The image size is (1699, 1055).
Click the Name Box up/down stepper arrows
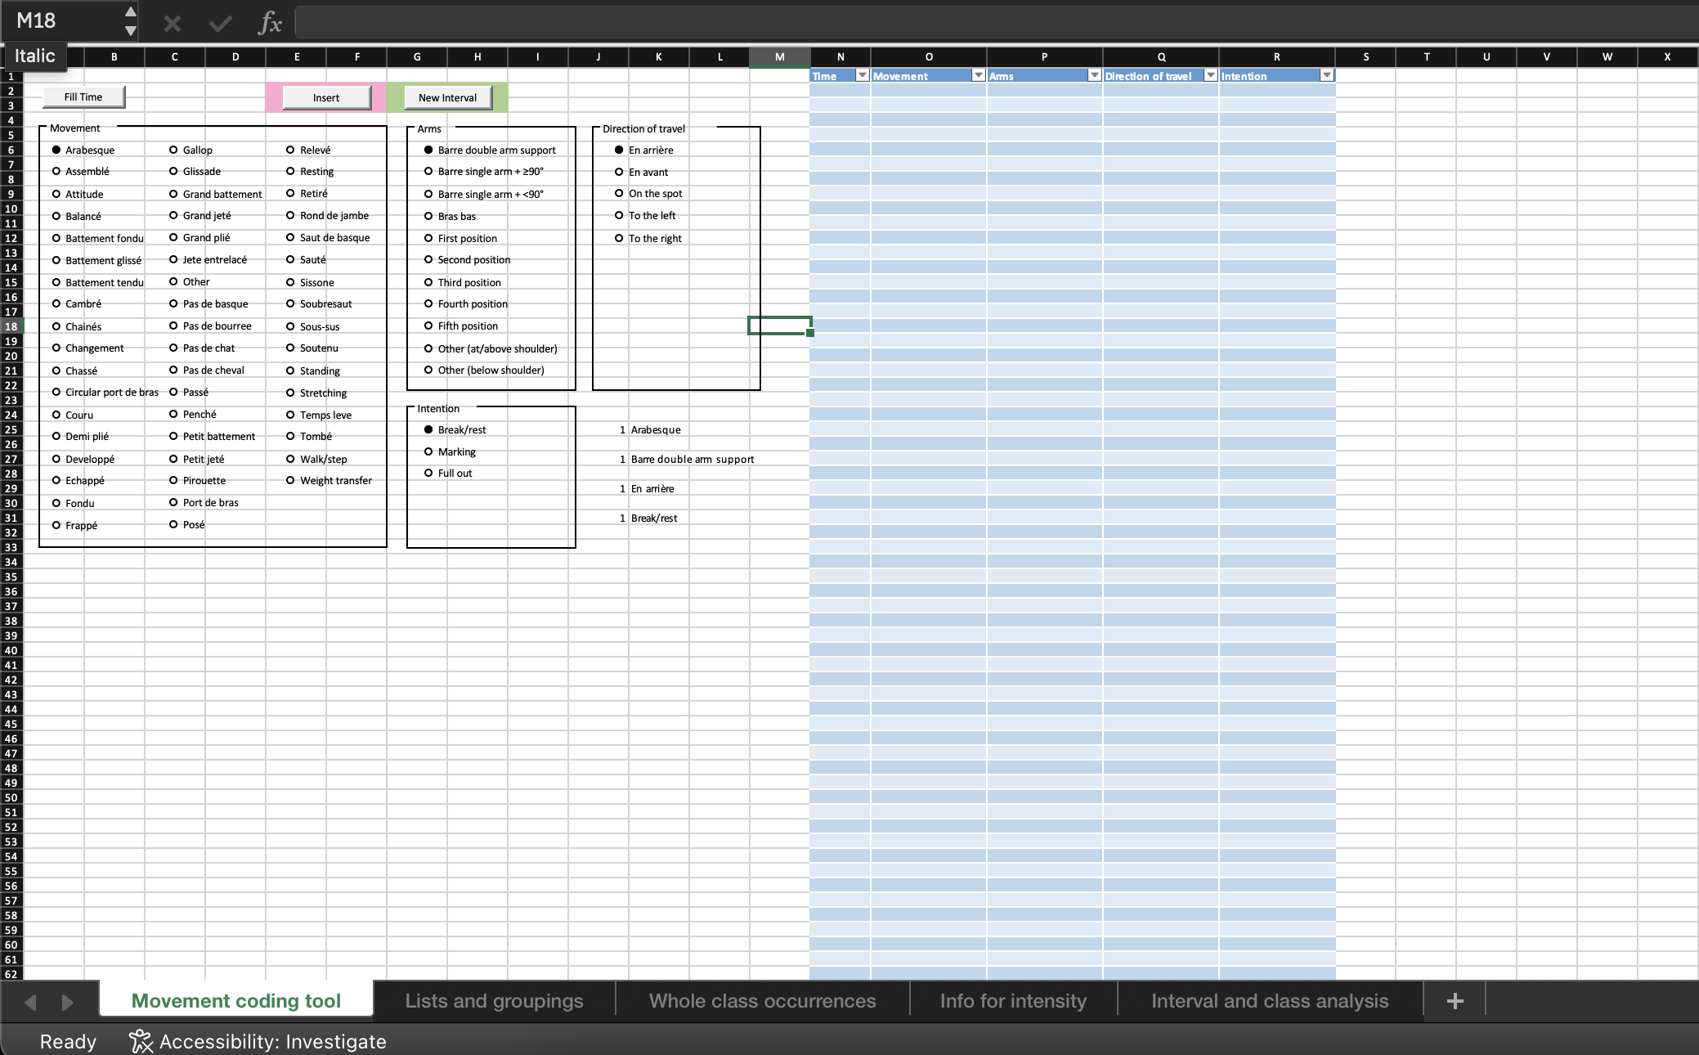coord(130,21)
